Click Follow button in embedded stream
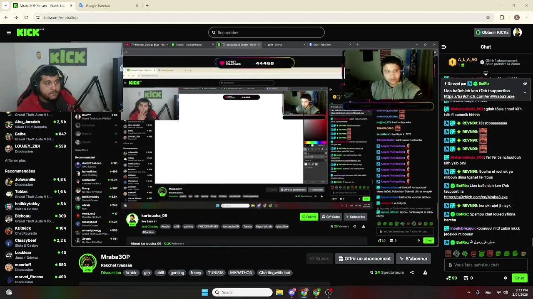 (309, 217)
